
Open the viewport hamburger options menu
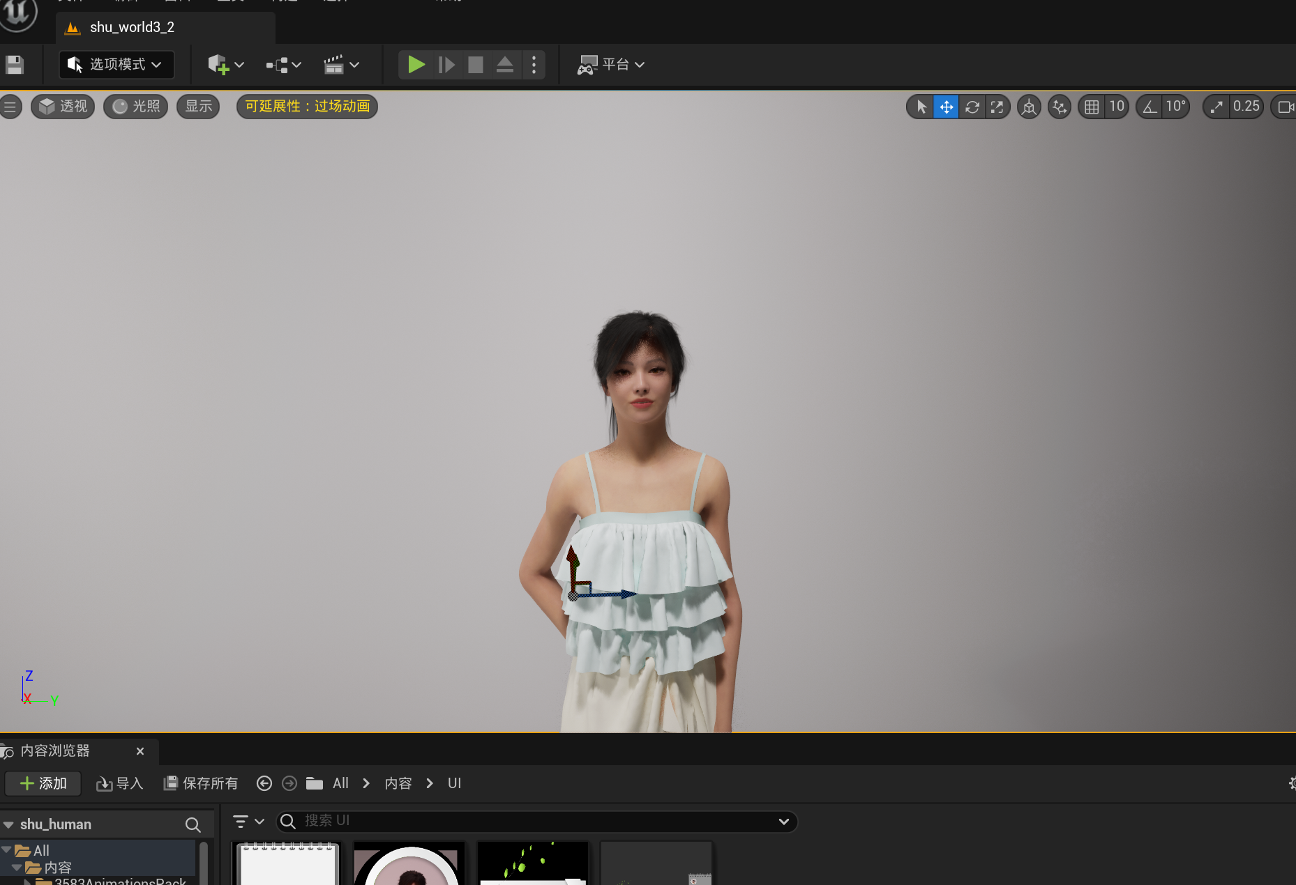coord(10,107)
